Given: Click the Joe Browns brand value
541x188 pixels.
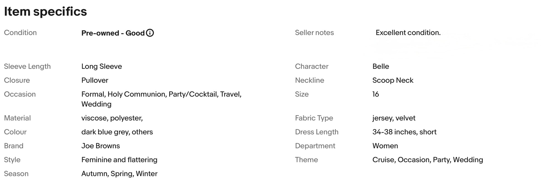Looking at the screenshot, I should (x=100, y=146).
